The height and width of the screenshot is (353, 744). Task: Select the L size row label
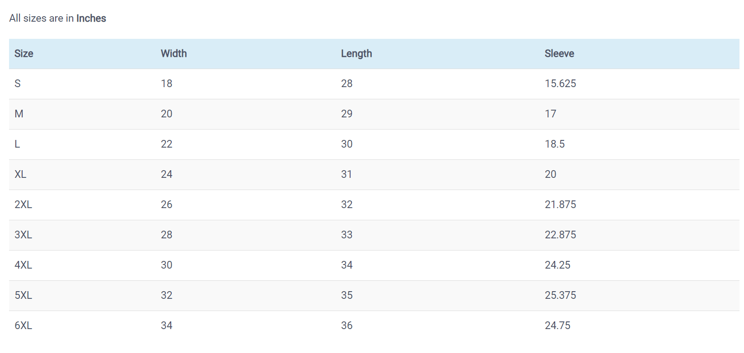click(x=17, y=144)
